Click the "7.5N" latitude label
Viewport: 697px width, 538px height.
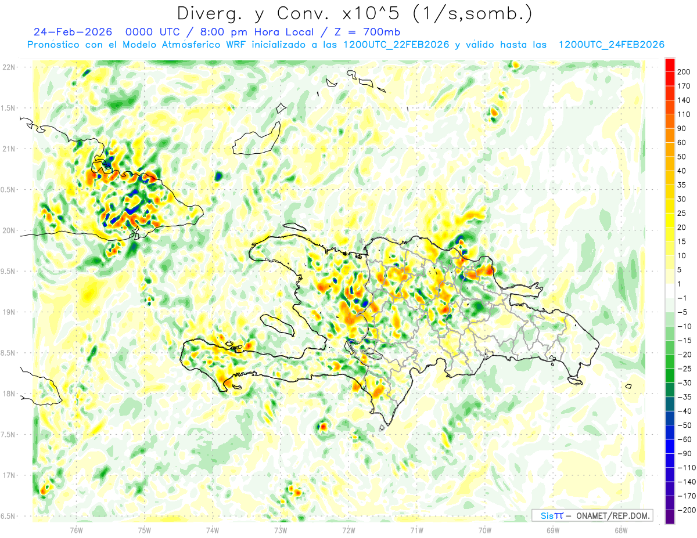tap(9, 435)
